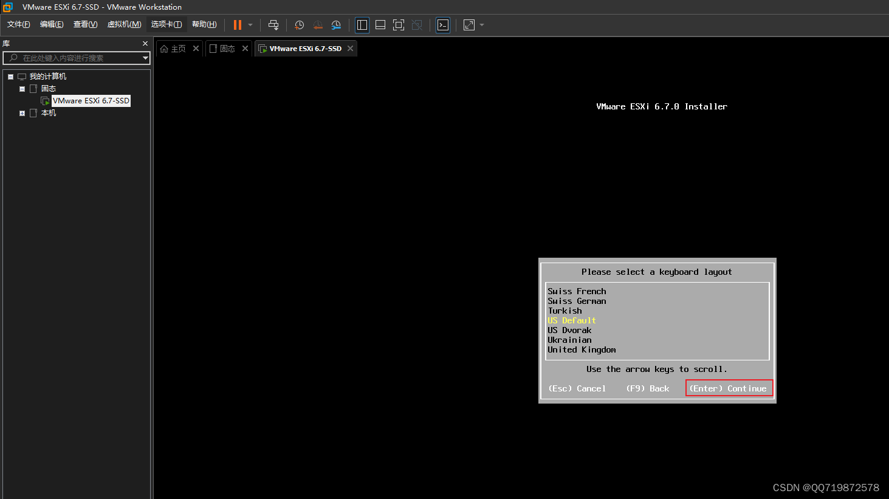
Task: Take a snapshot of this virtual machine
Action: 299,25
